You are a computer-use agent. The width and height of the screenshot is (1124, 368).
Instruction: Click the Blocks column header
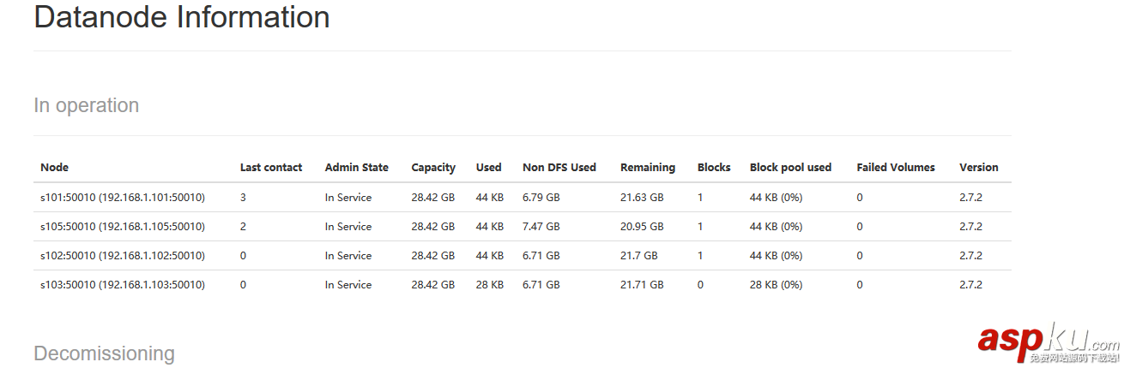(714, 168)
